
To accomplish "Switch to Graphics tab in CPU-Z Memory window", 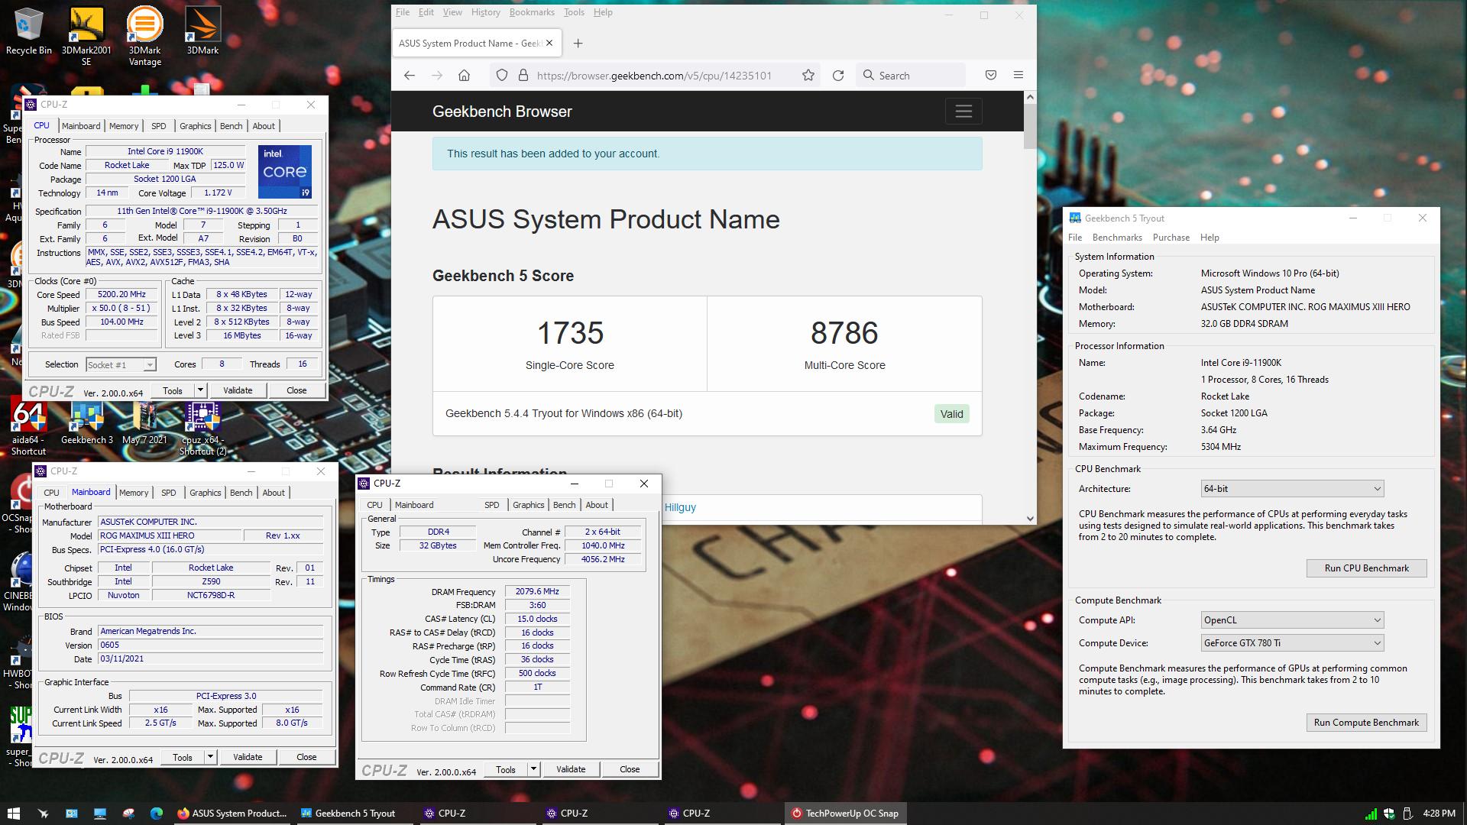I will 528,505.
